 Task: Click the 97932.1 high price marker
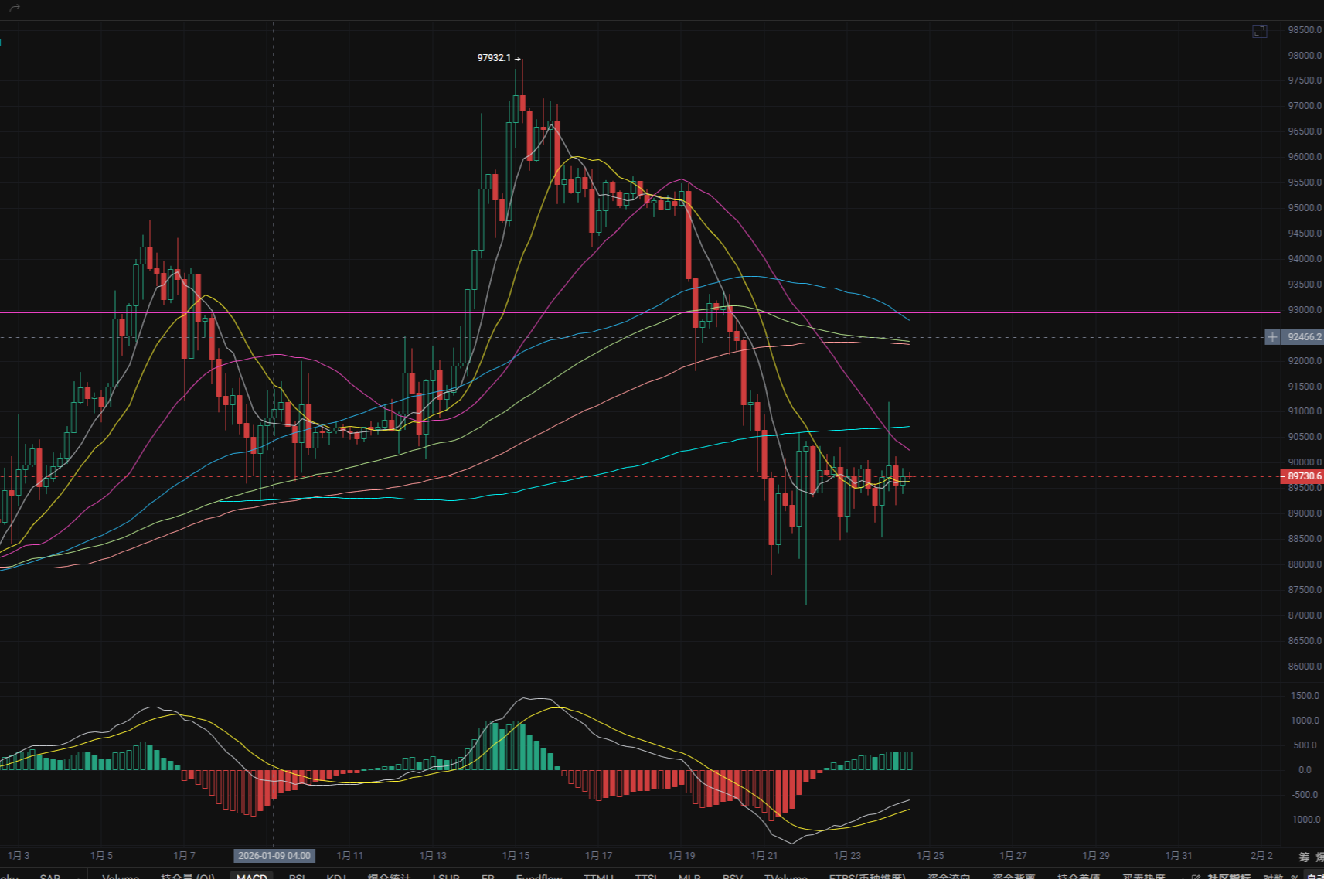(495, 58)
